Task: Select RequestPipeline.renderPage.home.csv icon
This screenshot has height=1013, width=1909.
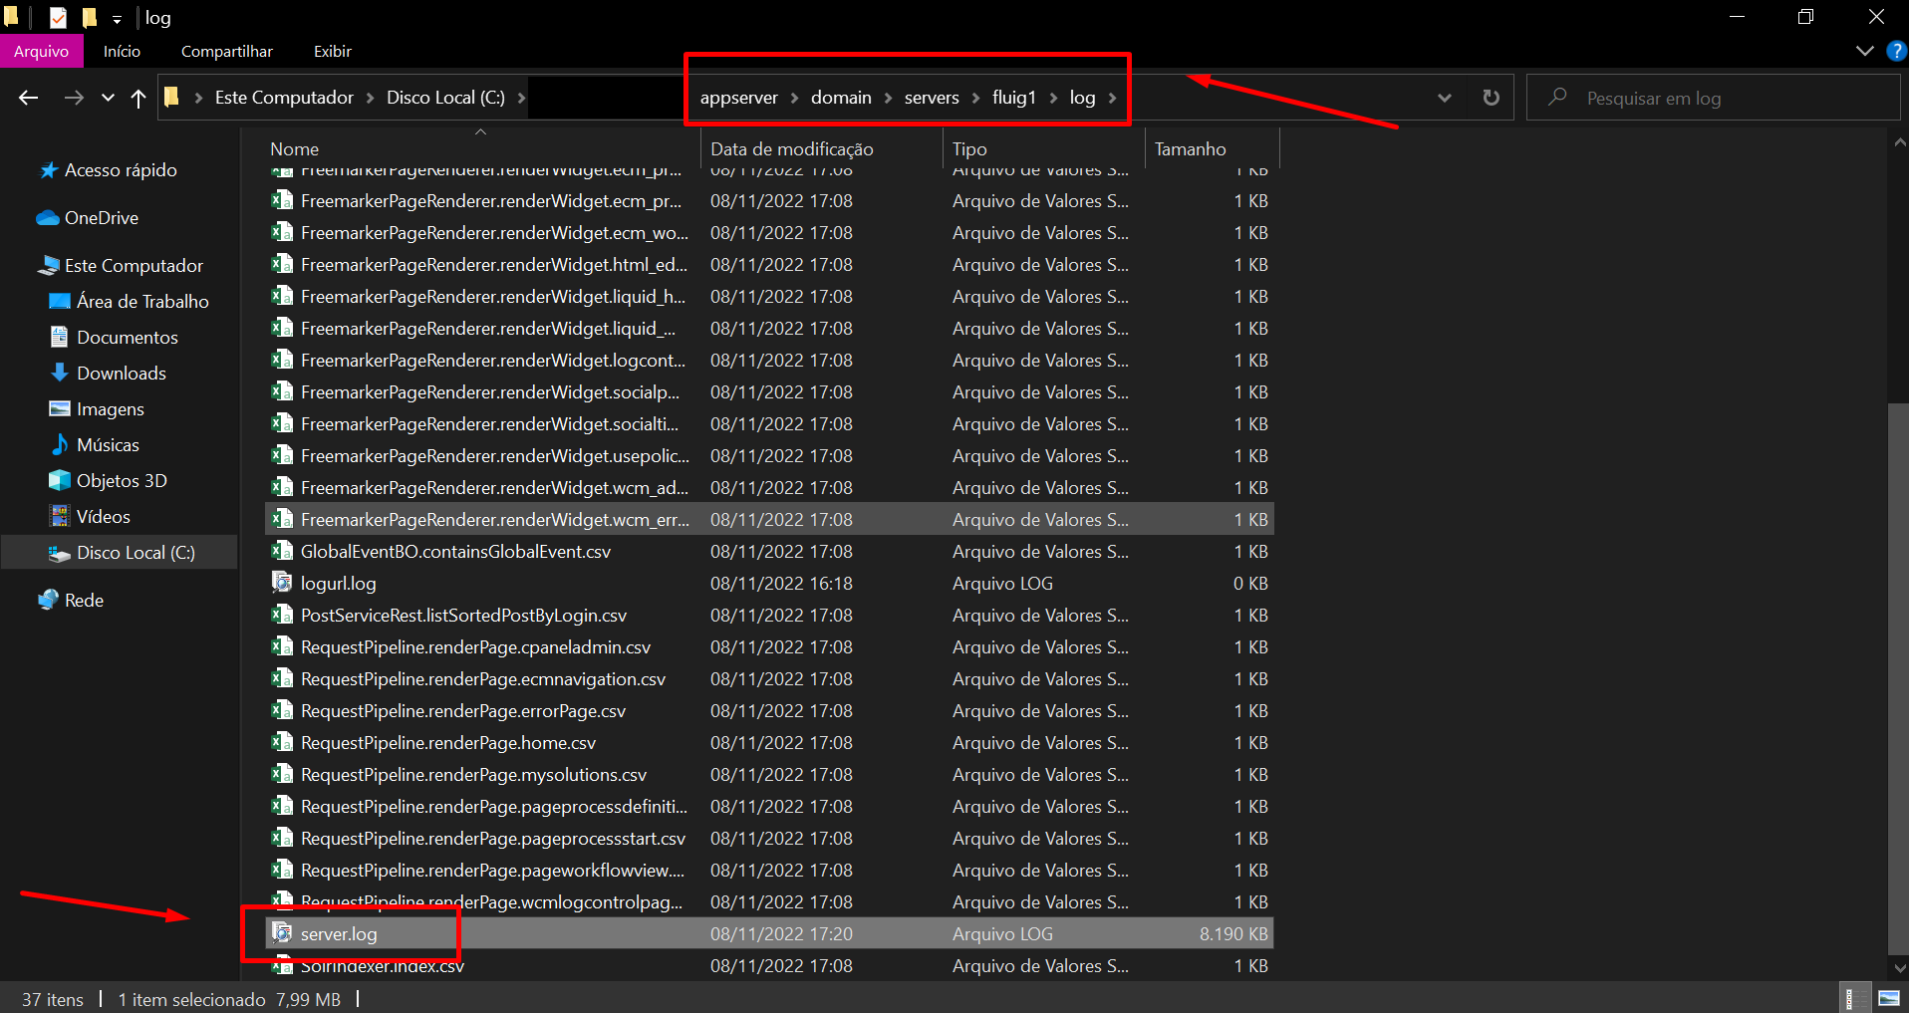Action: point(282,742)
